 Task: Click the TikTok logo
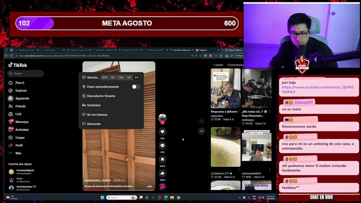pyautogui.click(x=18, y=65)
